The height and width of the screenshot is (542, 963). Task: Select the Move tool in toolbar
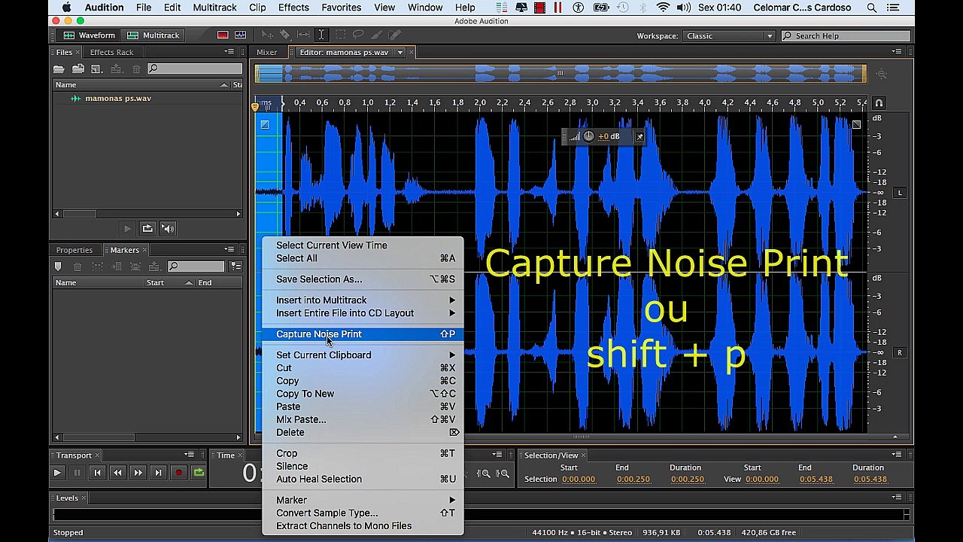click(267, 35)
